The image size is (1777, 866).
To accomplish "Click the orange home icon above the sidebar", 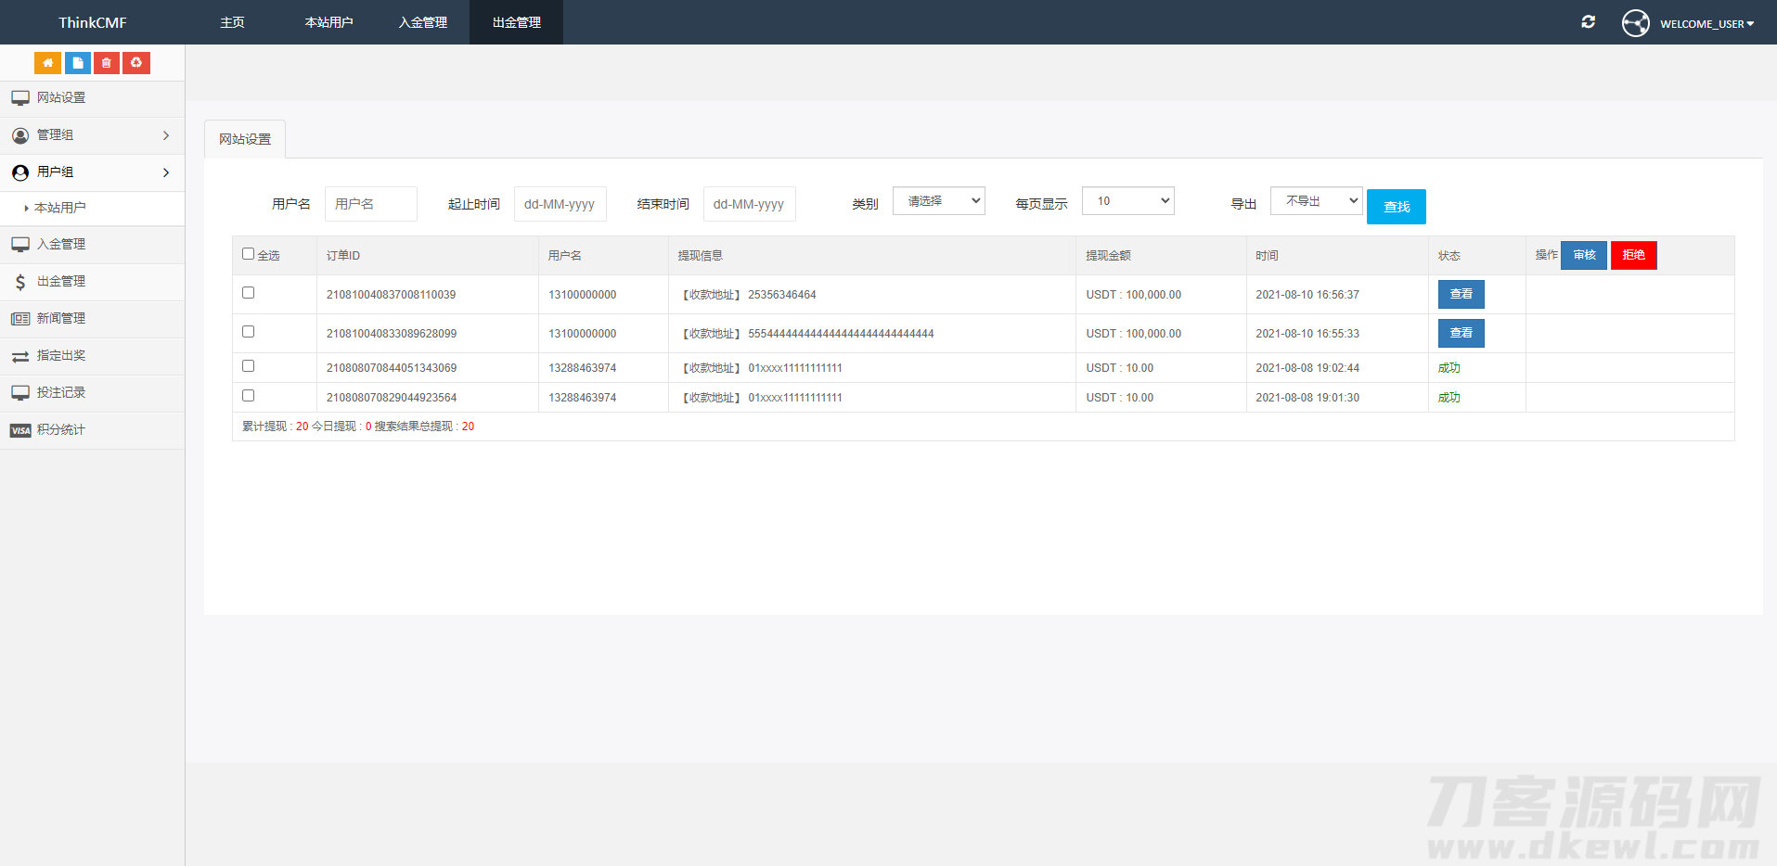I will tap(47, 62).
